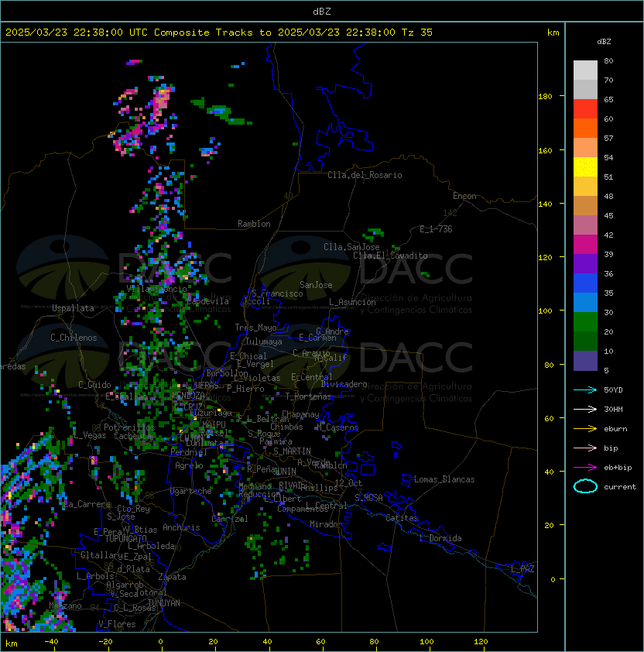Viewport: 644px width, 652px height.
Task: Click the cyan 'current' ellipse symbol
Action: click(585, 486)
